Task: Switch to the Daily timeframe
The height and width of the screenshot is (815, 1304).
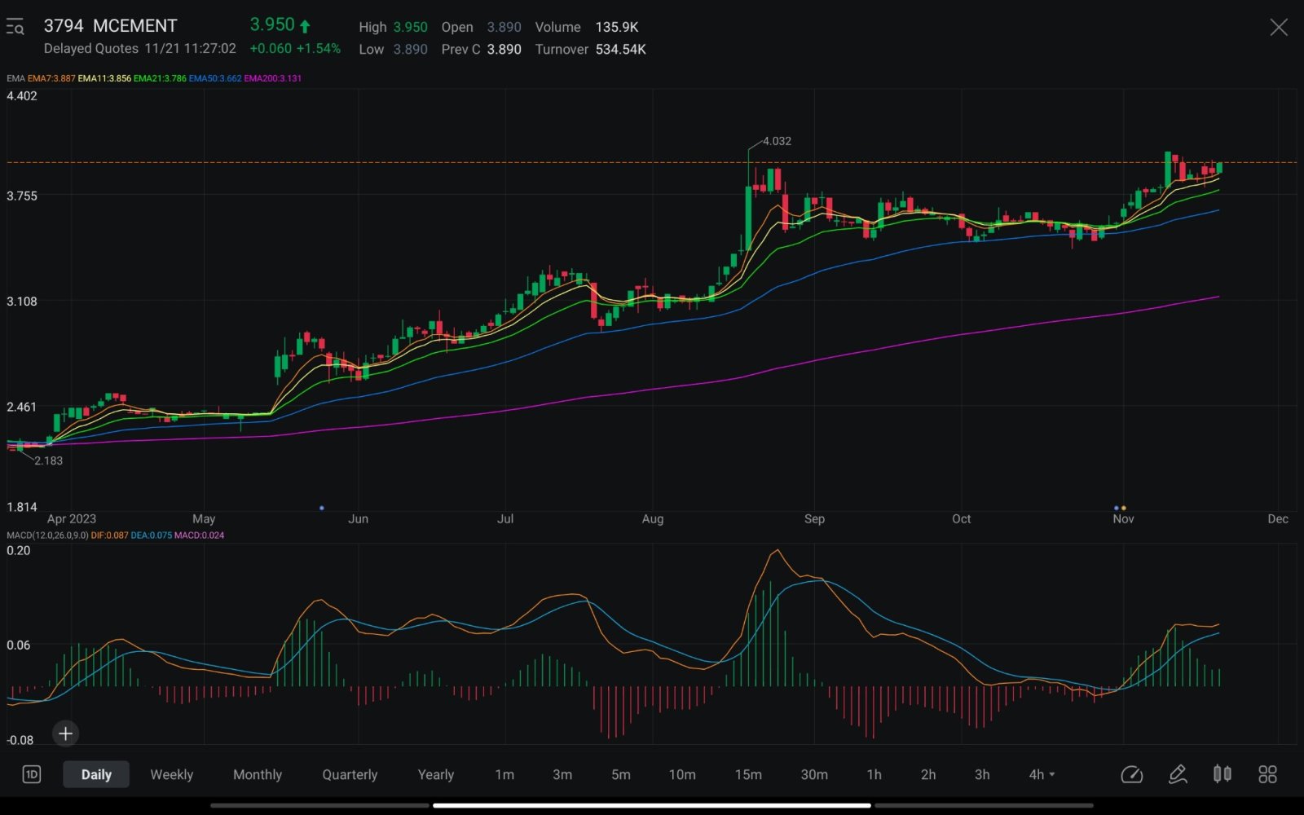Action: click(96, 774)
